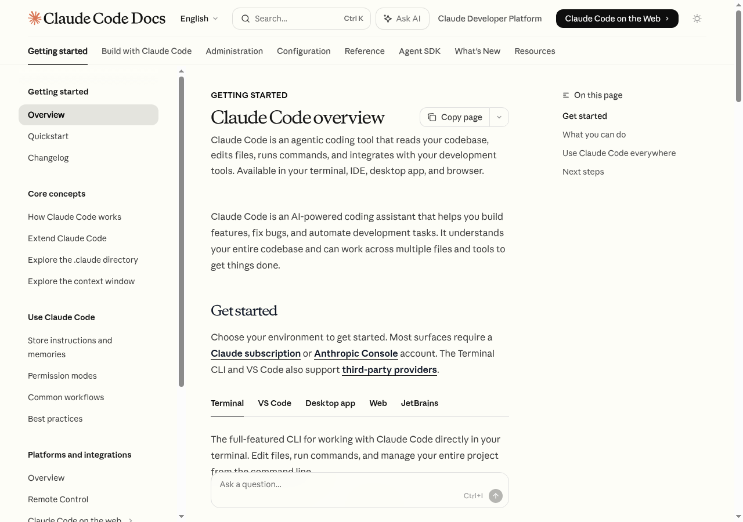Image resolution: width=743 pixels, height=522 pixels.
Task: Focus the Ask a question input field
Action: click(337, 484)
